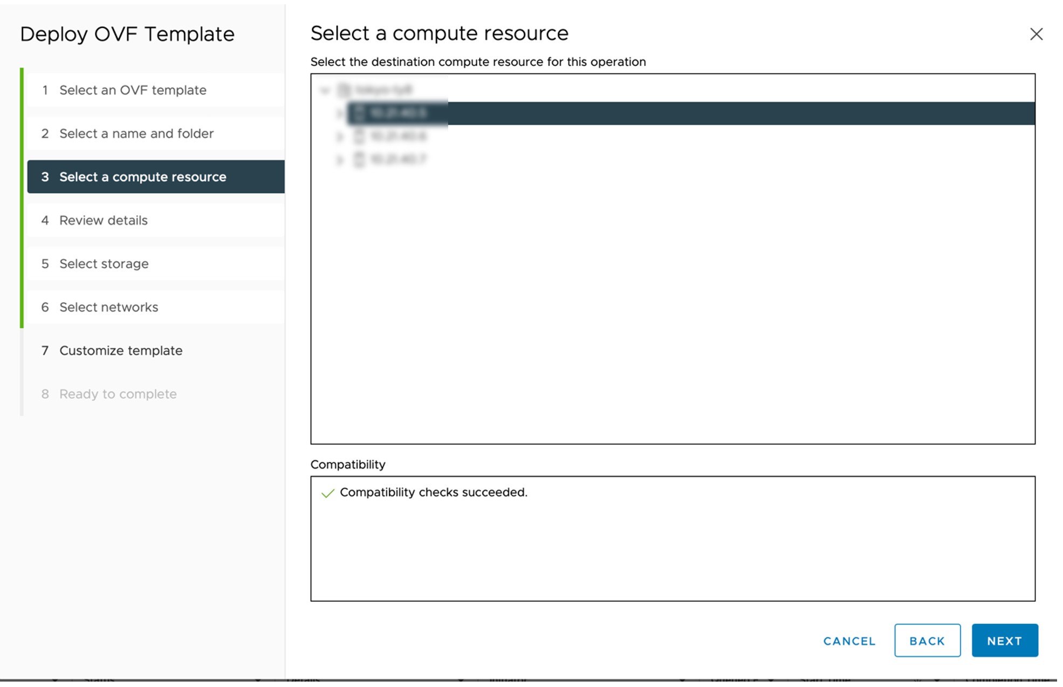Go to the Select storage step
Viewport: 1063px width, 687px height.
pyautogui.click(x=104, y=263)
